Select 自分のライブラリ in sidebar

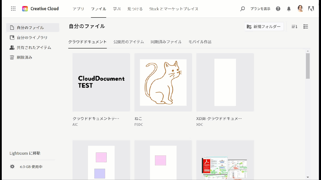point(33,37)
